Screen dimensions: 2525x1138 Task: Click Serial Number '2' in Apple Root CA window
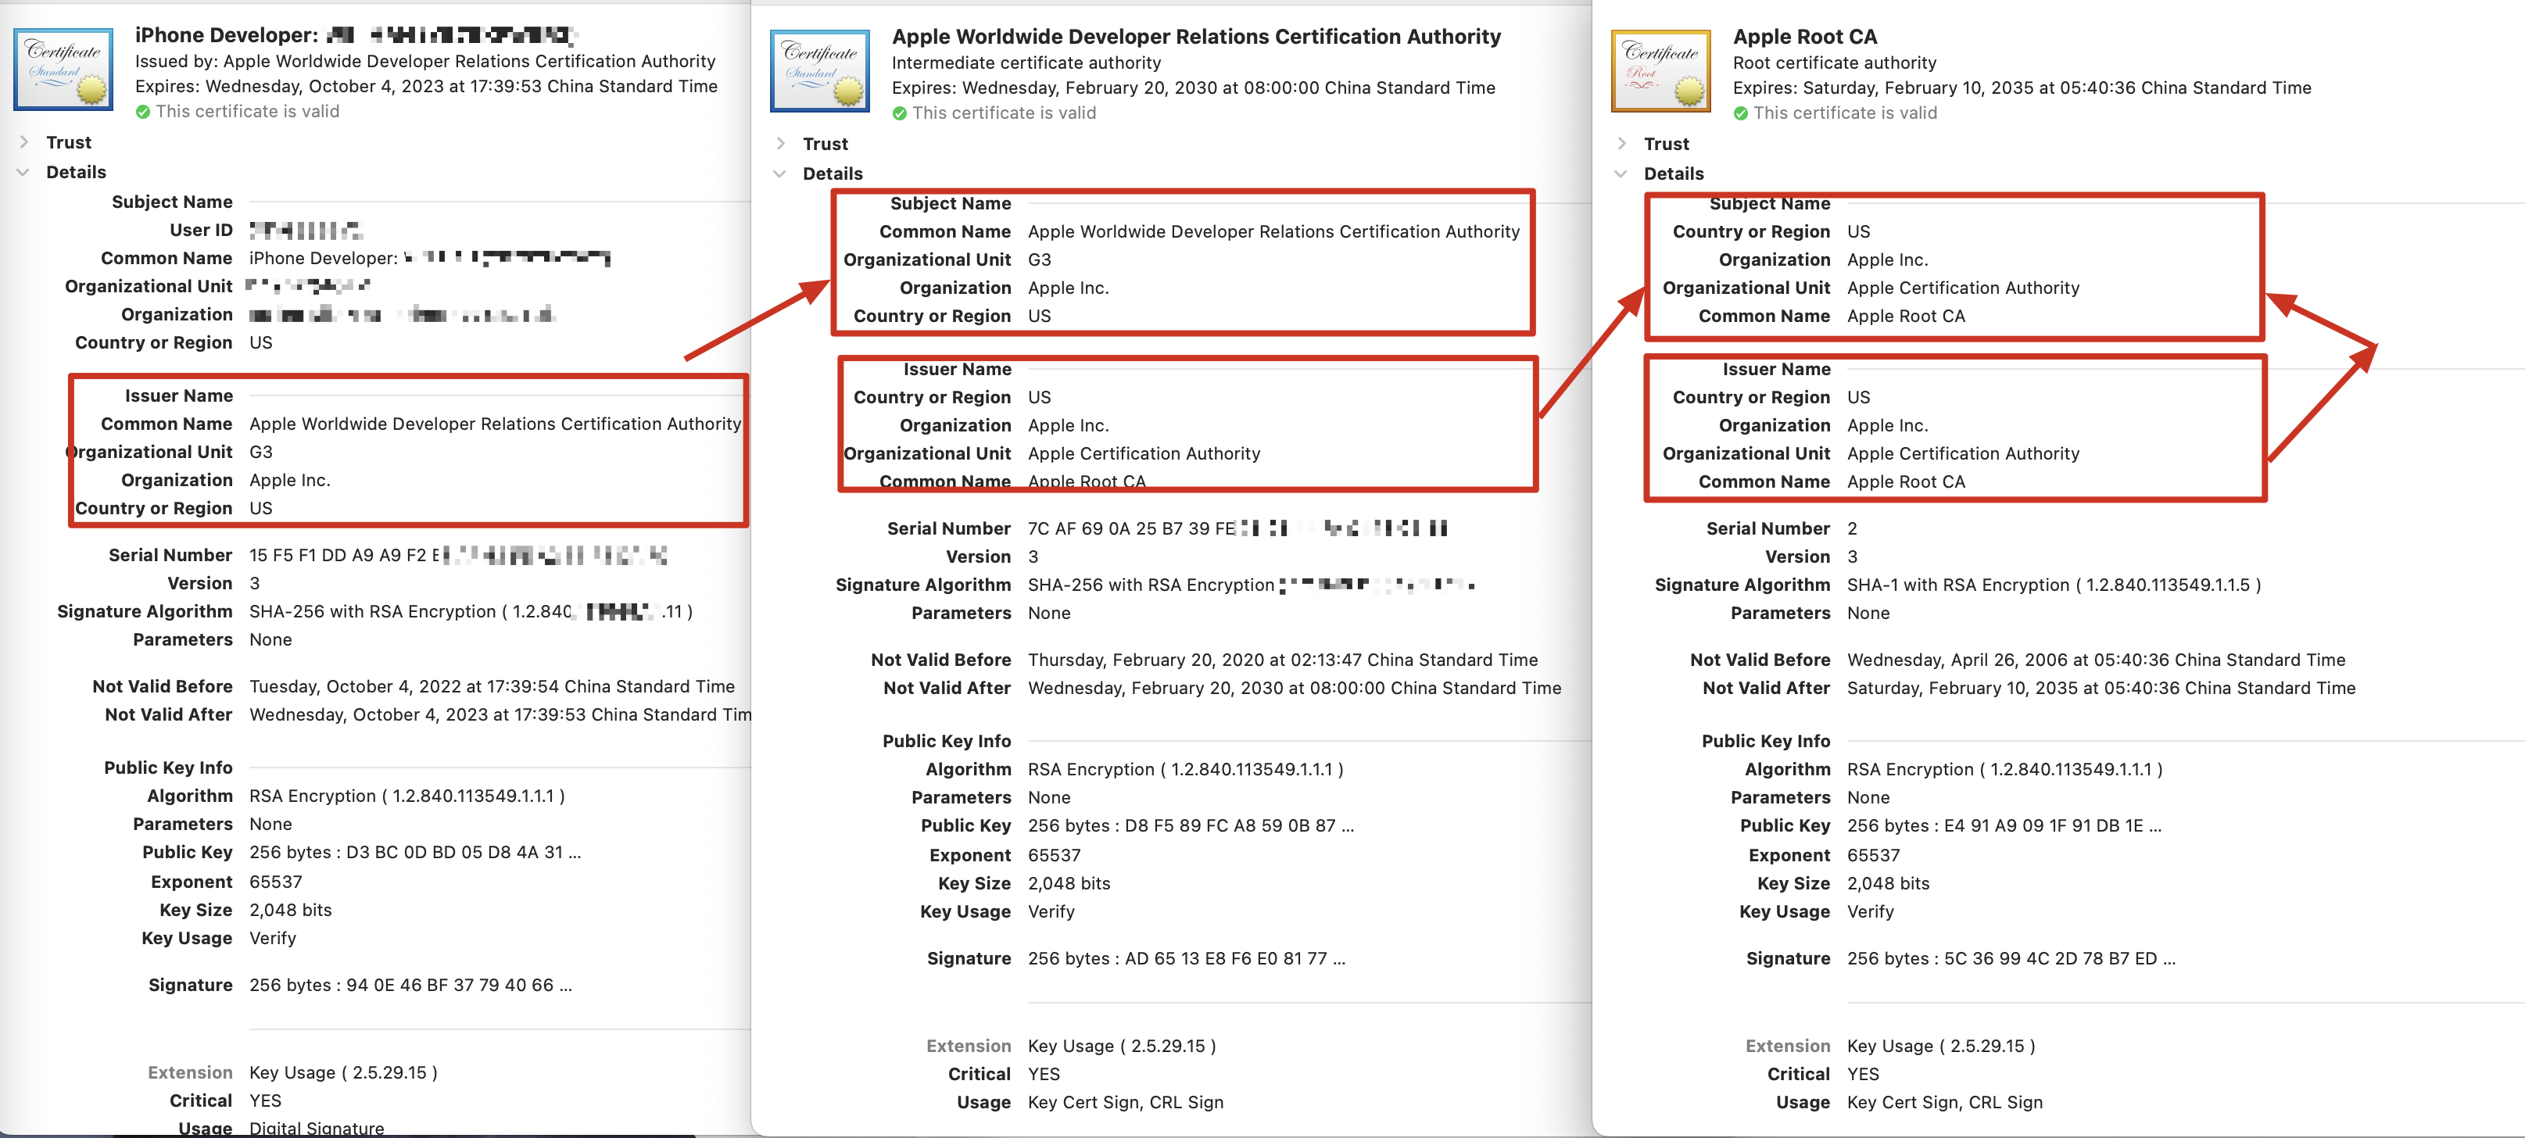1852,528
